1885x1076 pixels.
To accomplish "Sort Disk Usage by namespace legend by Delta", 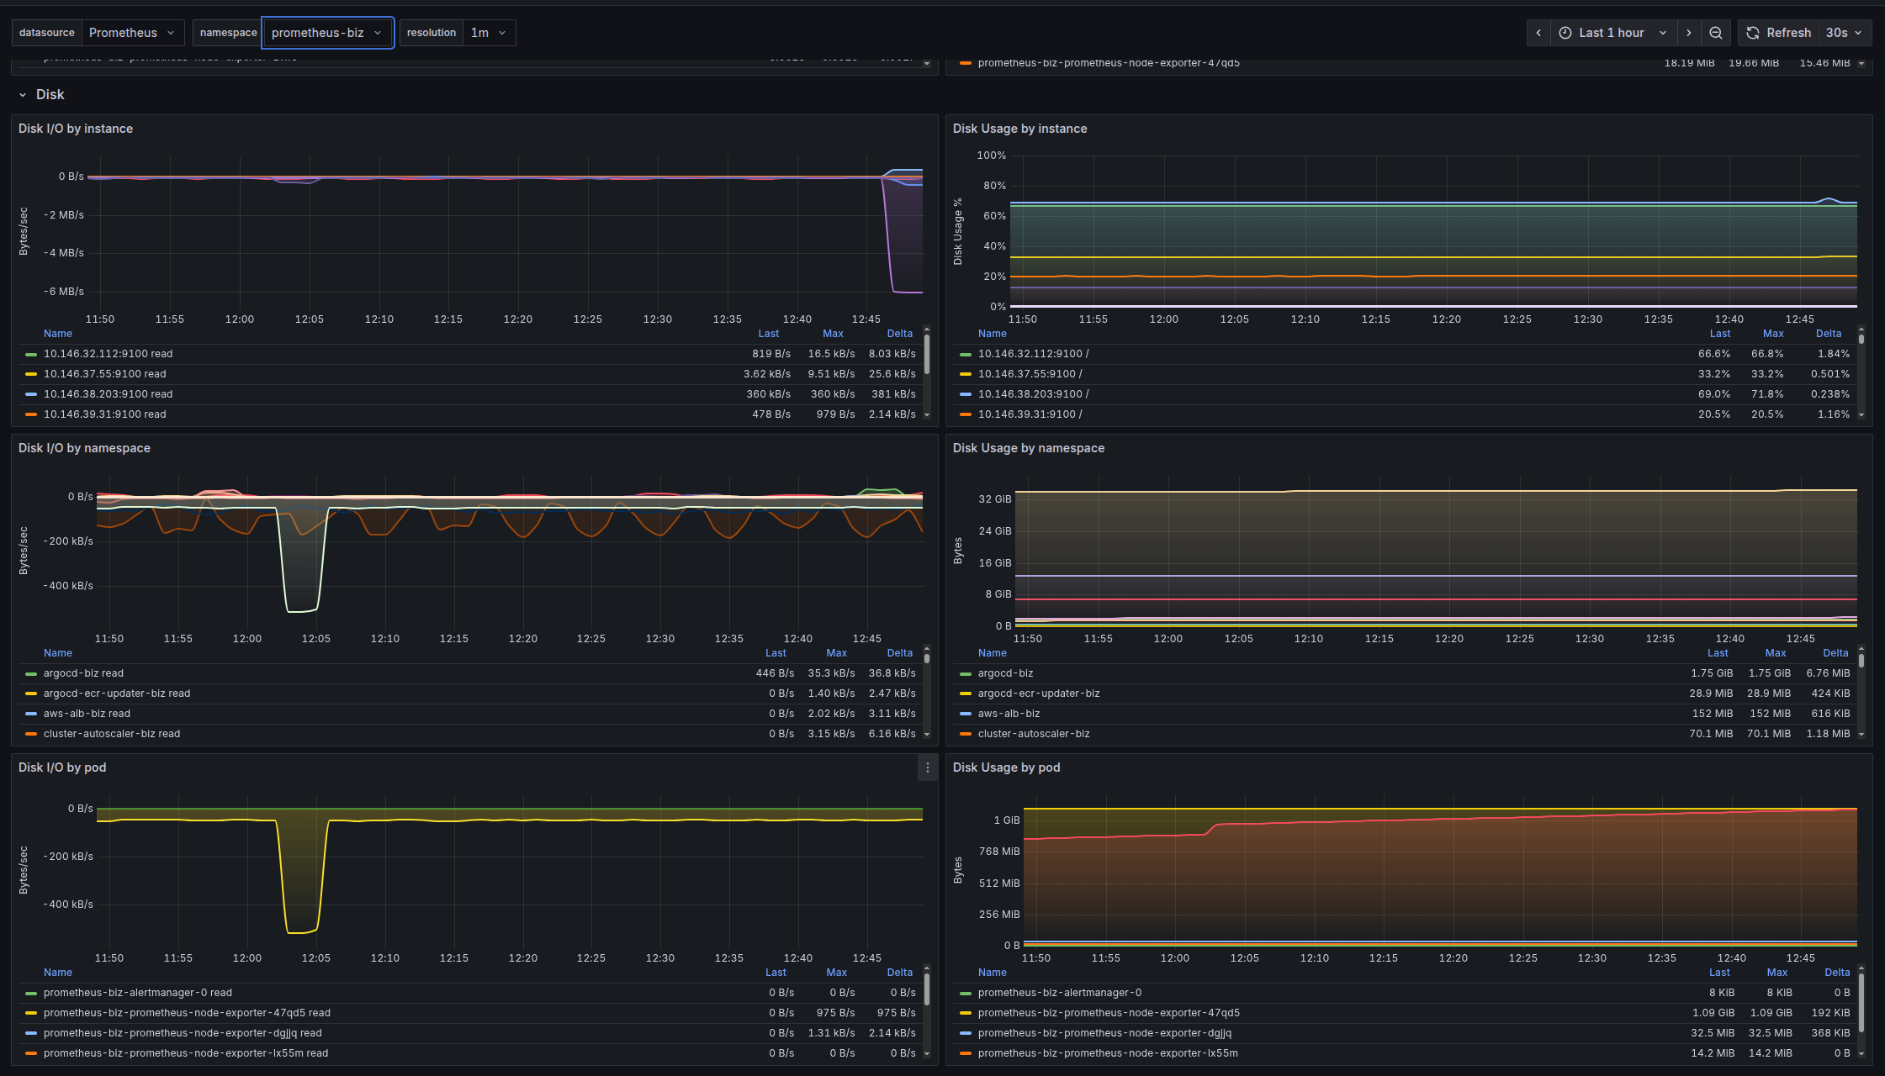I will click(x=1835, y=653).
